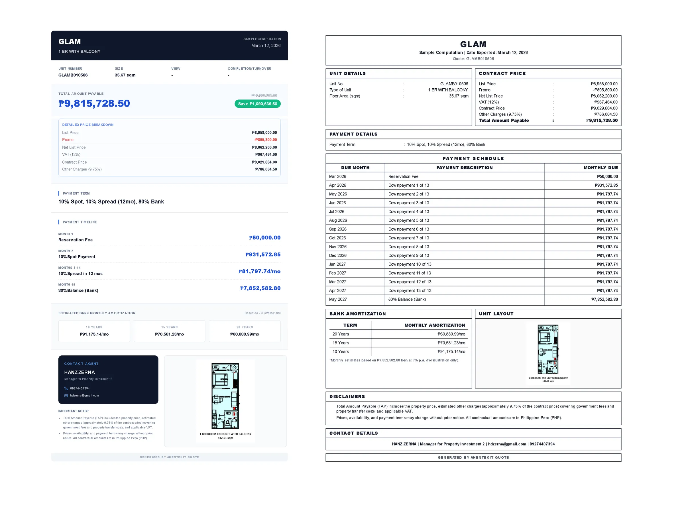Click the Total Amount Payable ₱9,815,728.50 figure
The height and width of the screenshot is (513, 684).
[94, 103]
